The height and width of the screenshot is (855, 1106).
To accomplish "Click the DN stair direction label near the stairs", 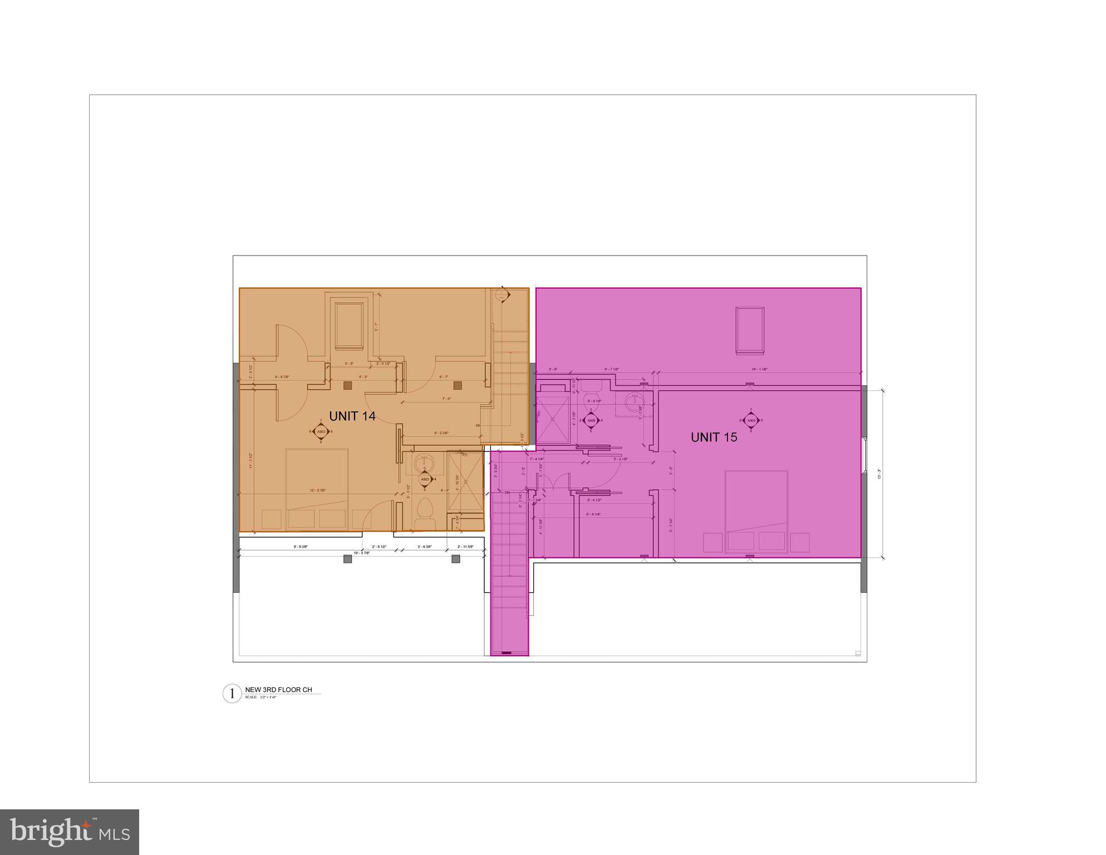I will (x=478, y=425).
